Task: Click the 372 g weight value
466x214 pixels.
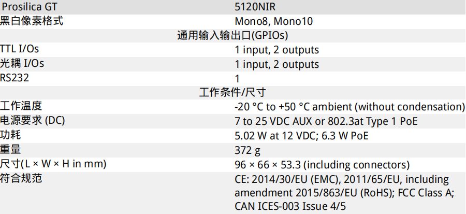Action: tap(247, 151)
